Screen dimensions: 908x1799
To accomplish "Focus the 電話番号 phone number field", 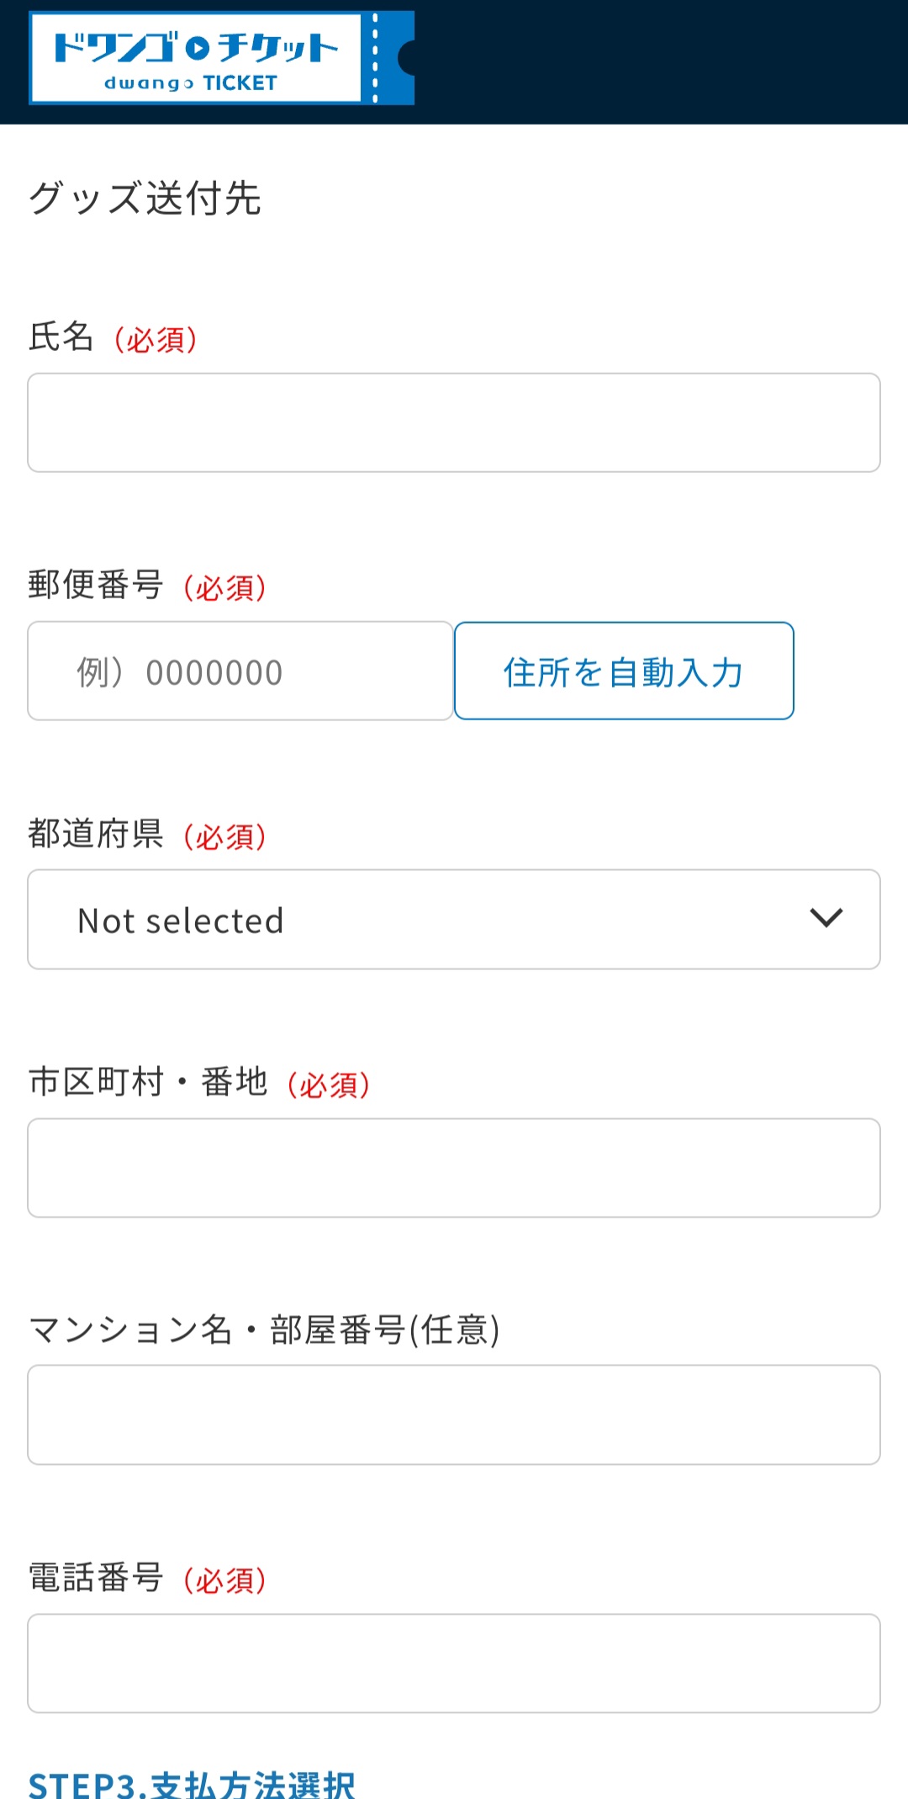I will [x=454, y=1664].
